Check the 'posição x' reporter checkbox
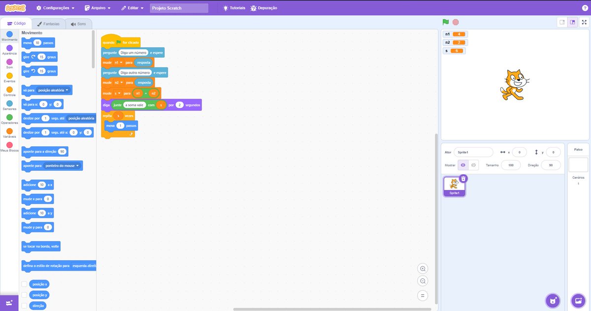The image size is (591, 311). (x=24, y=284)
